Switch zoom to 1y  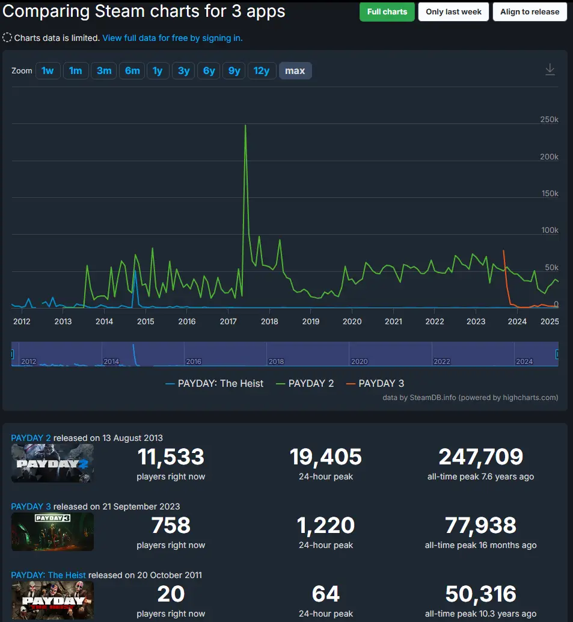click(158, 70)
